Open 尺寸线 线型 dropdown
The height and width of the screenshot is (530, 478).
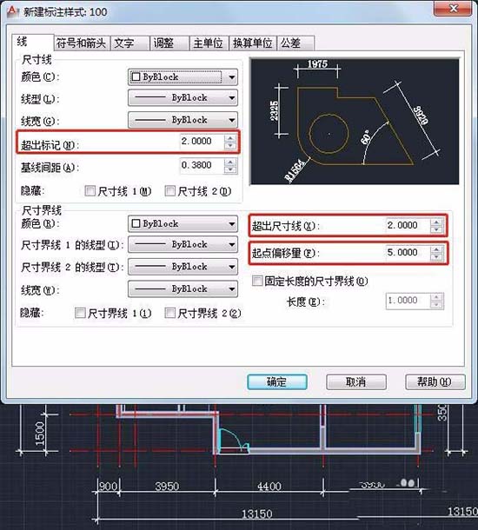pos(183,97)
